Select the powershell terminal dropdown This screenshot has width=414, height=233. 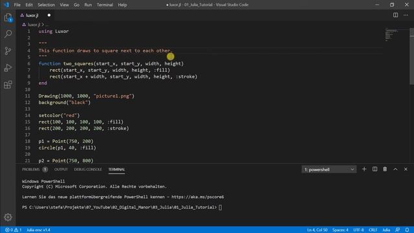[329, 170]
